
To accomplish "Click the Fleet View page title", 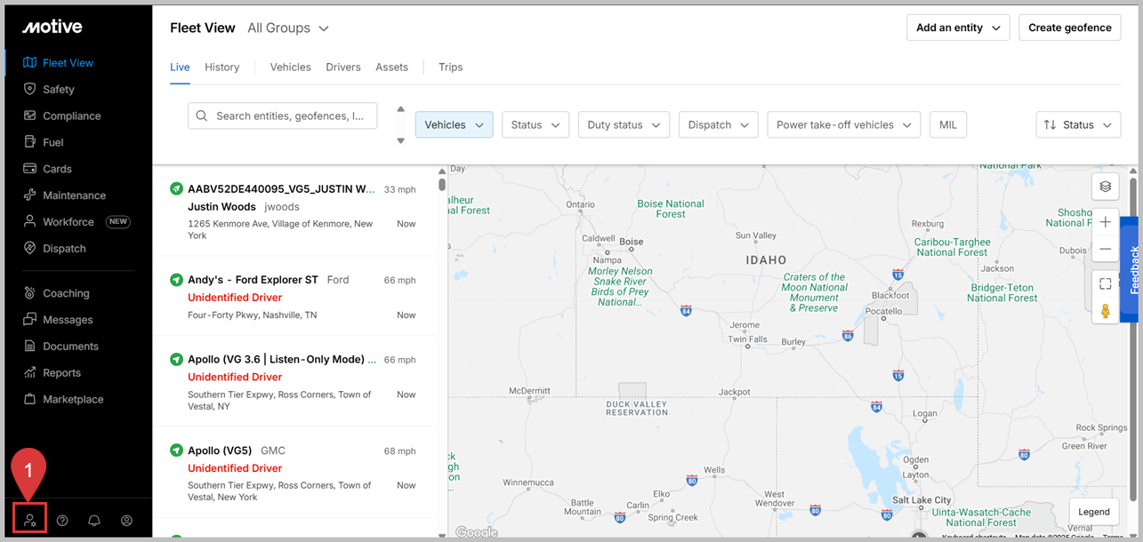I will [x=203, y=28].
